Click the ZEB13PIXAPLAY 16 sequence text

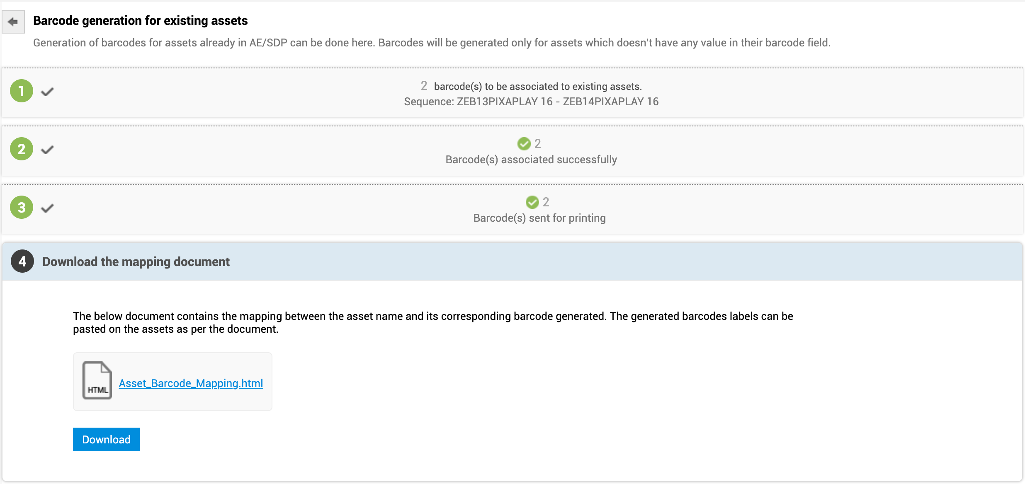click(x=505, y=102)
